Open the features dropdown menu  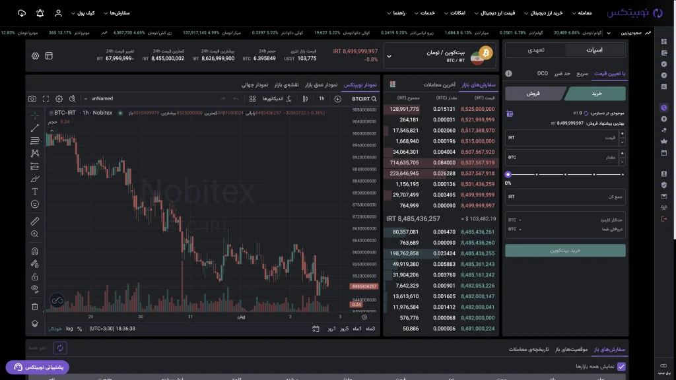tap(455, 13)
